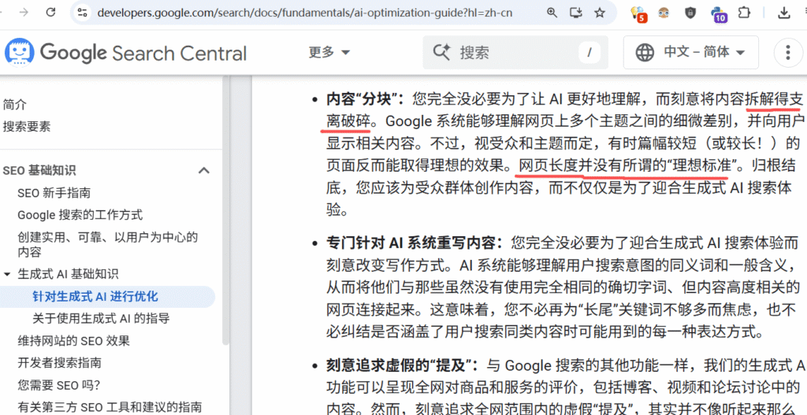Click the install app icon in address bar

tap(576, 13)
